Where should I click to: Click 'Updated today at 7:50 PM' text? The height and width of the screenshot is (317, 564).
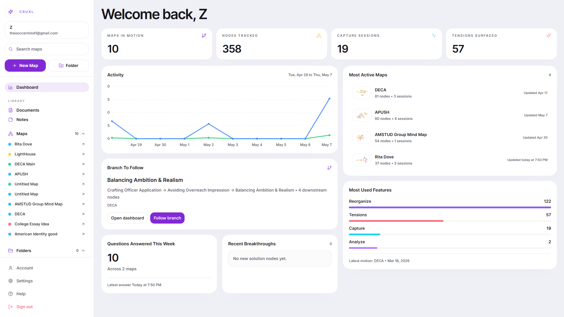click(x=527, y=160)
